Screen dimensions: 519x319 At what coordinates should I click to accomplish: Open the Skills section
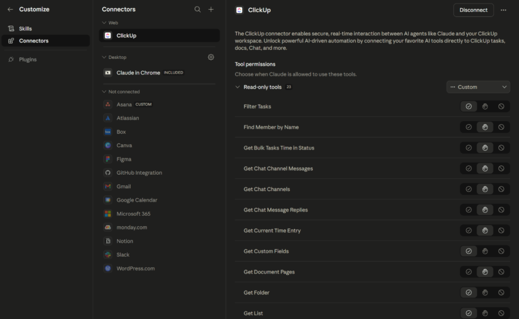46,28
